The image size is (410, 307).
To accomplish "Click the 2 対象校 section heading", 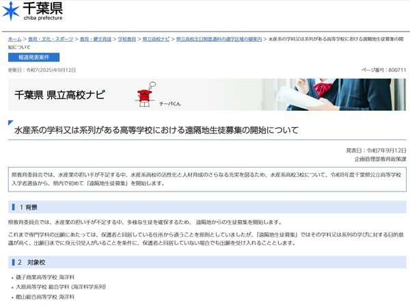I will coord(30,263).
